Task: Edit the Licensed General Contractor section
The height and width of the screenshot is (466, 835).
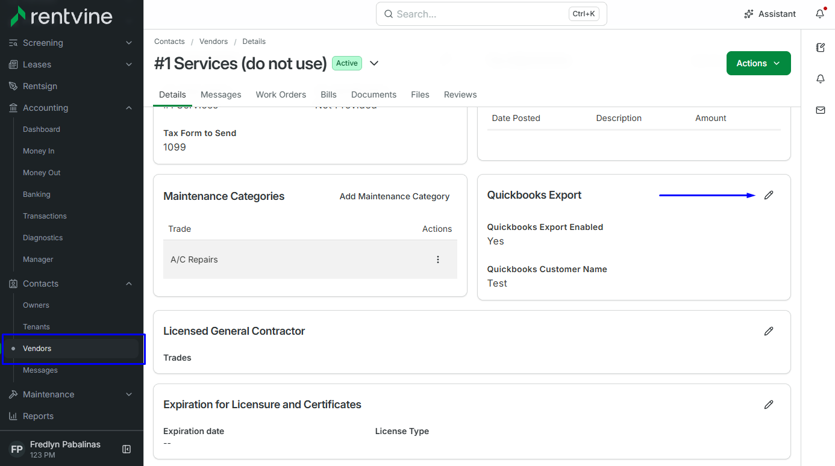Action: pos(769,331)
